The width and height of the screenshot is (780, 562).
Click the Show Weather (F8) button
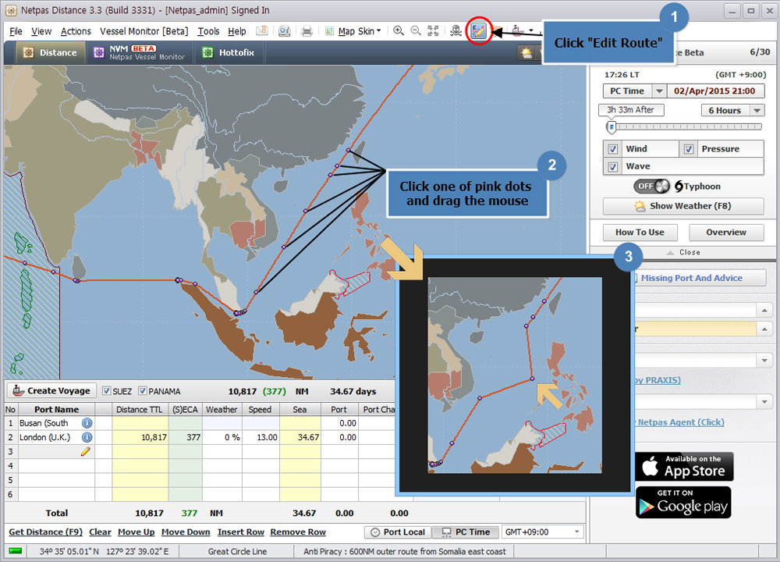(683, 206)
